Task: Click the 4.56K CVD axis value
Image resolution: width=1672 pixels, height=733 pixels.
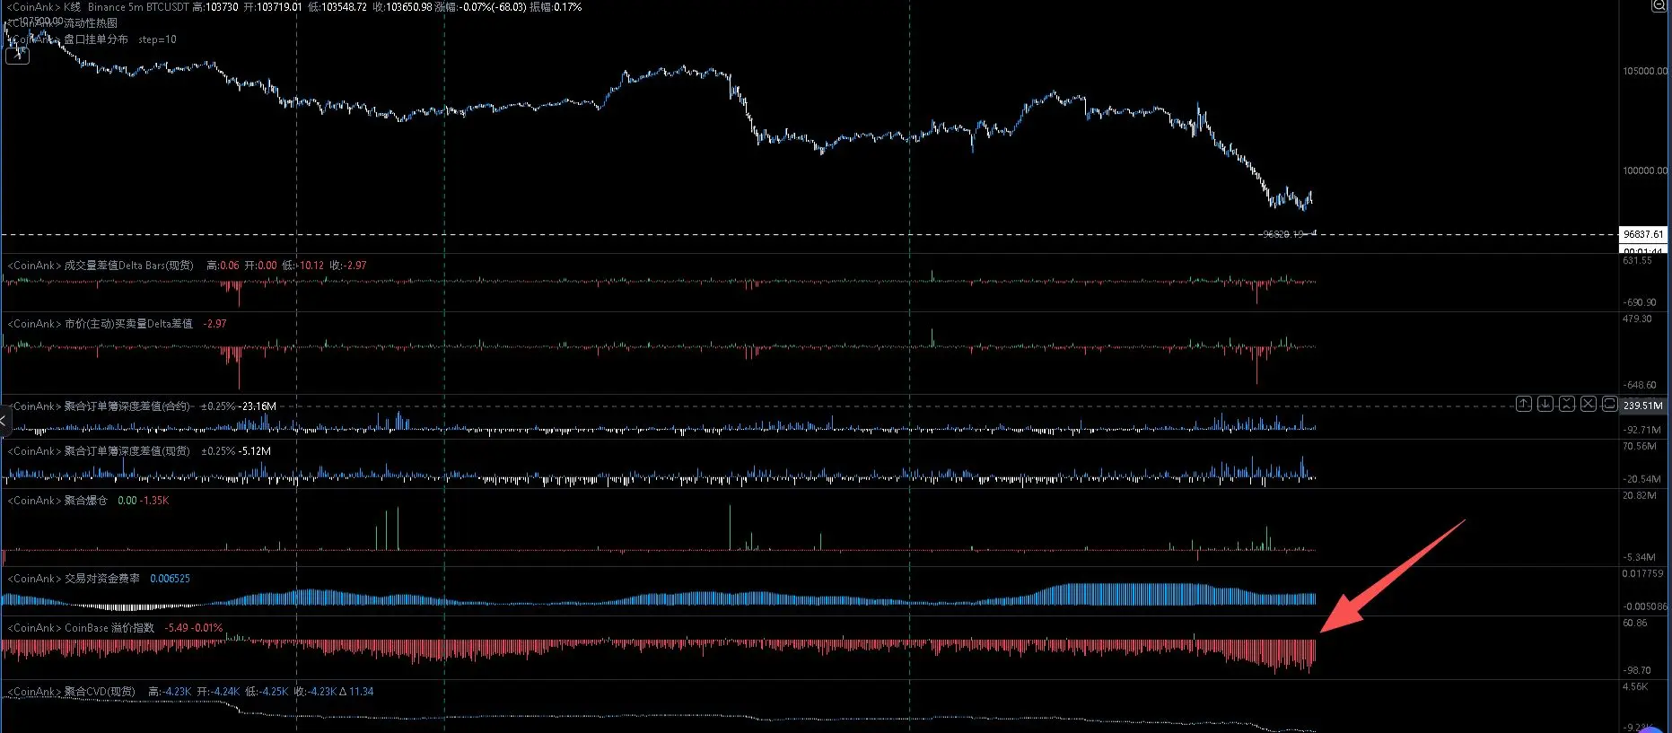Action: coord(1635,686)
